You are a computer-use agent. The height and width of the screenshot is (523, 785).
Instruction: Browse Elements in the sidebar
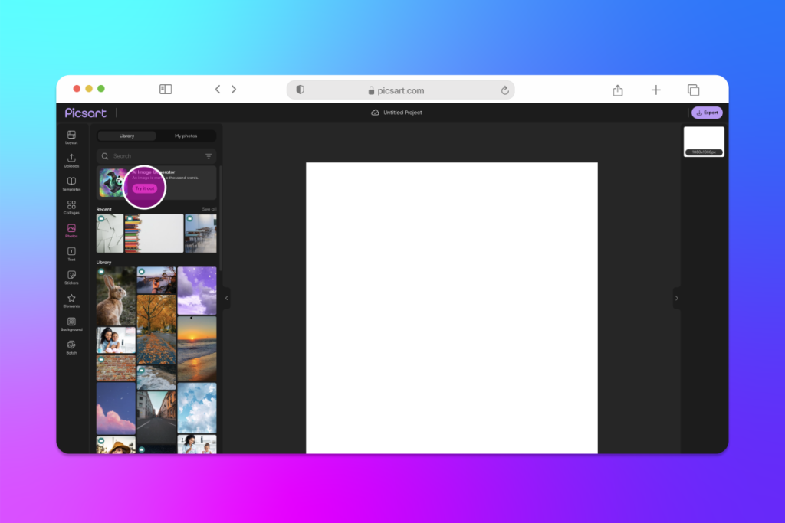point(71,301)
